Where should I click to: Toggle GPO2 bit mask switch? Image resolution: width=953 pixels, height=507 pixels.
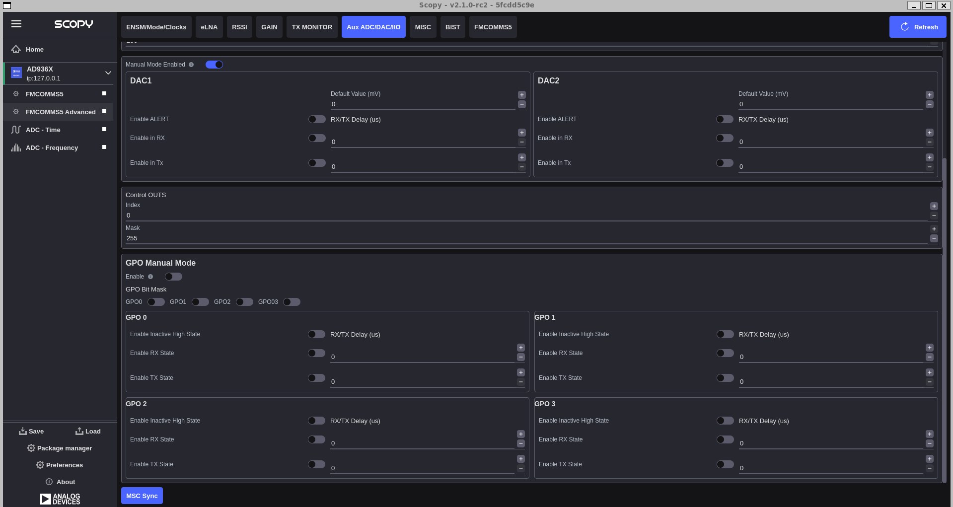(244, 302)
